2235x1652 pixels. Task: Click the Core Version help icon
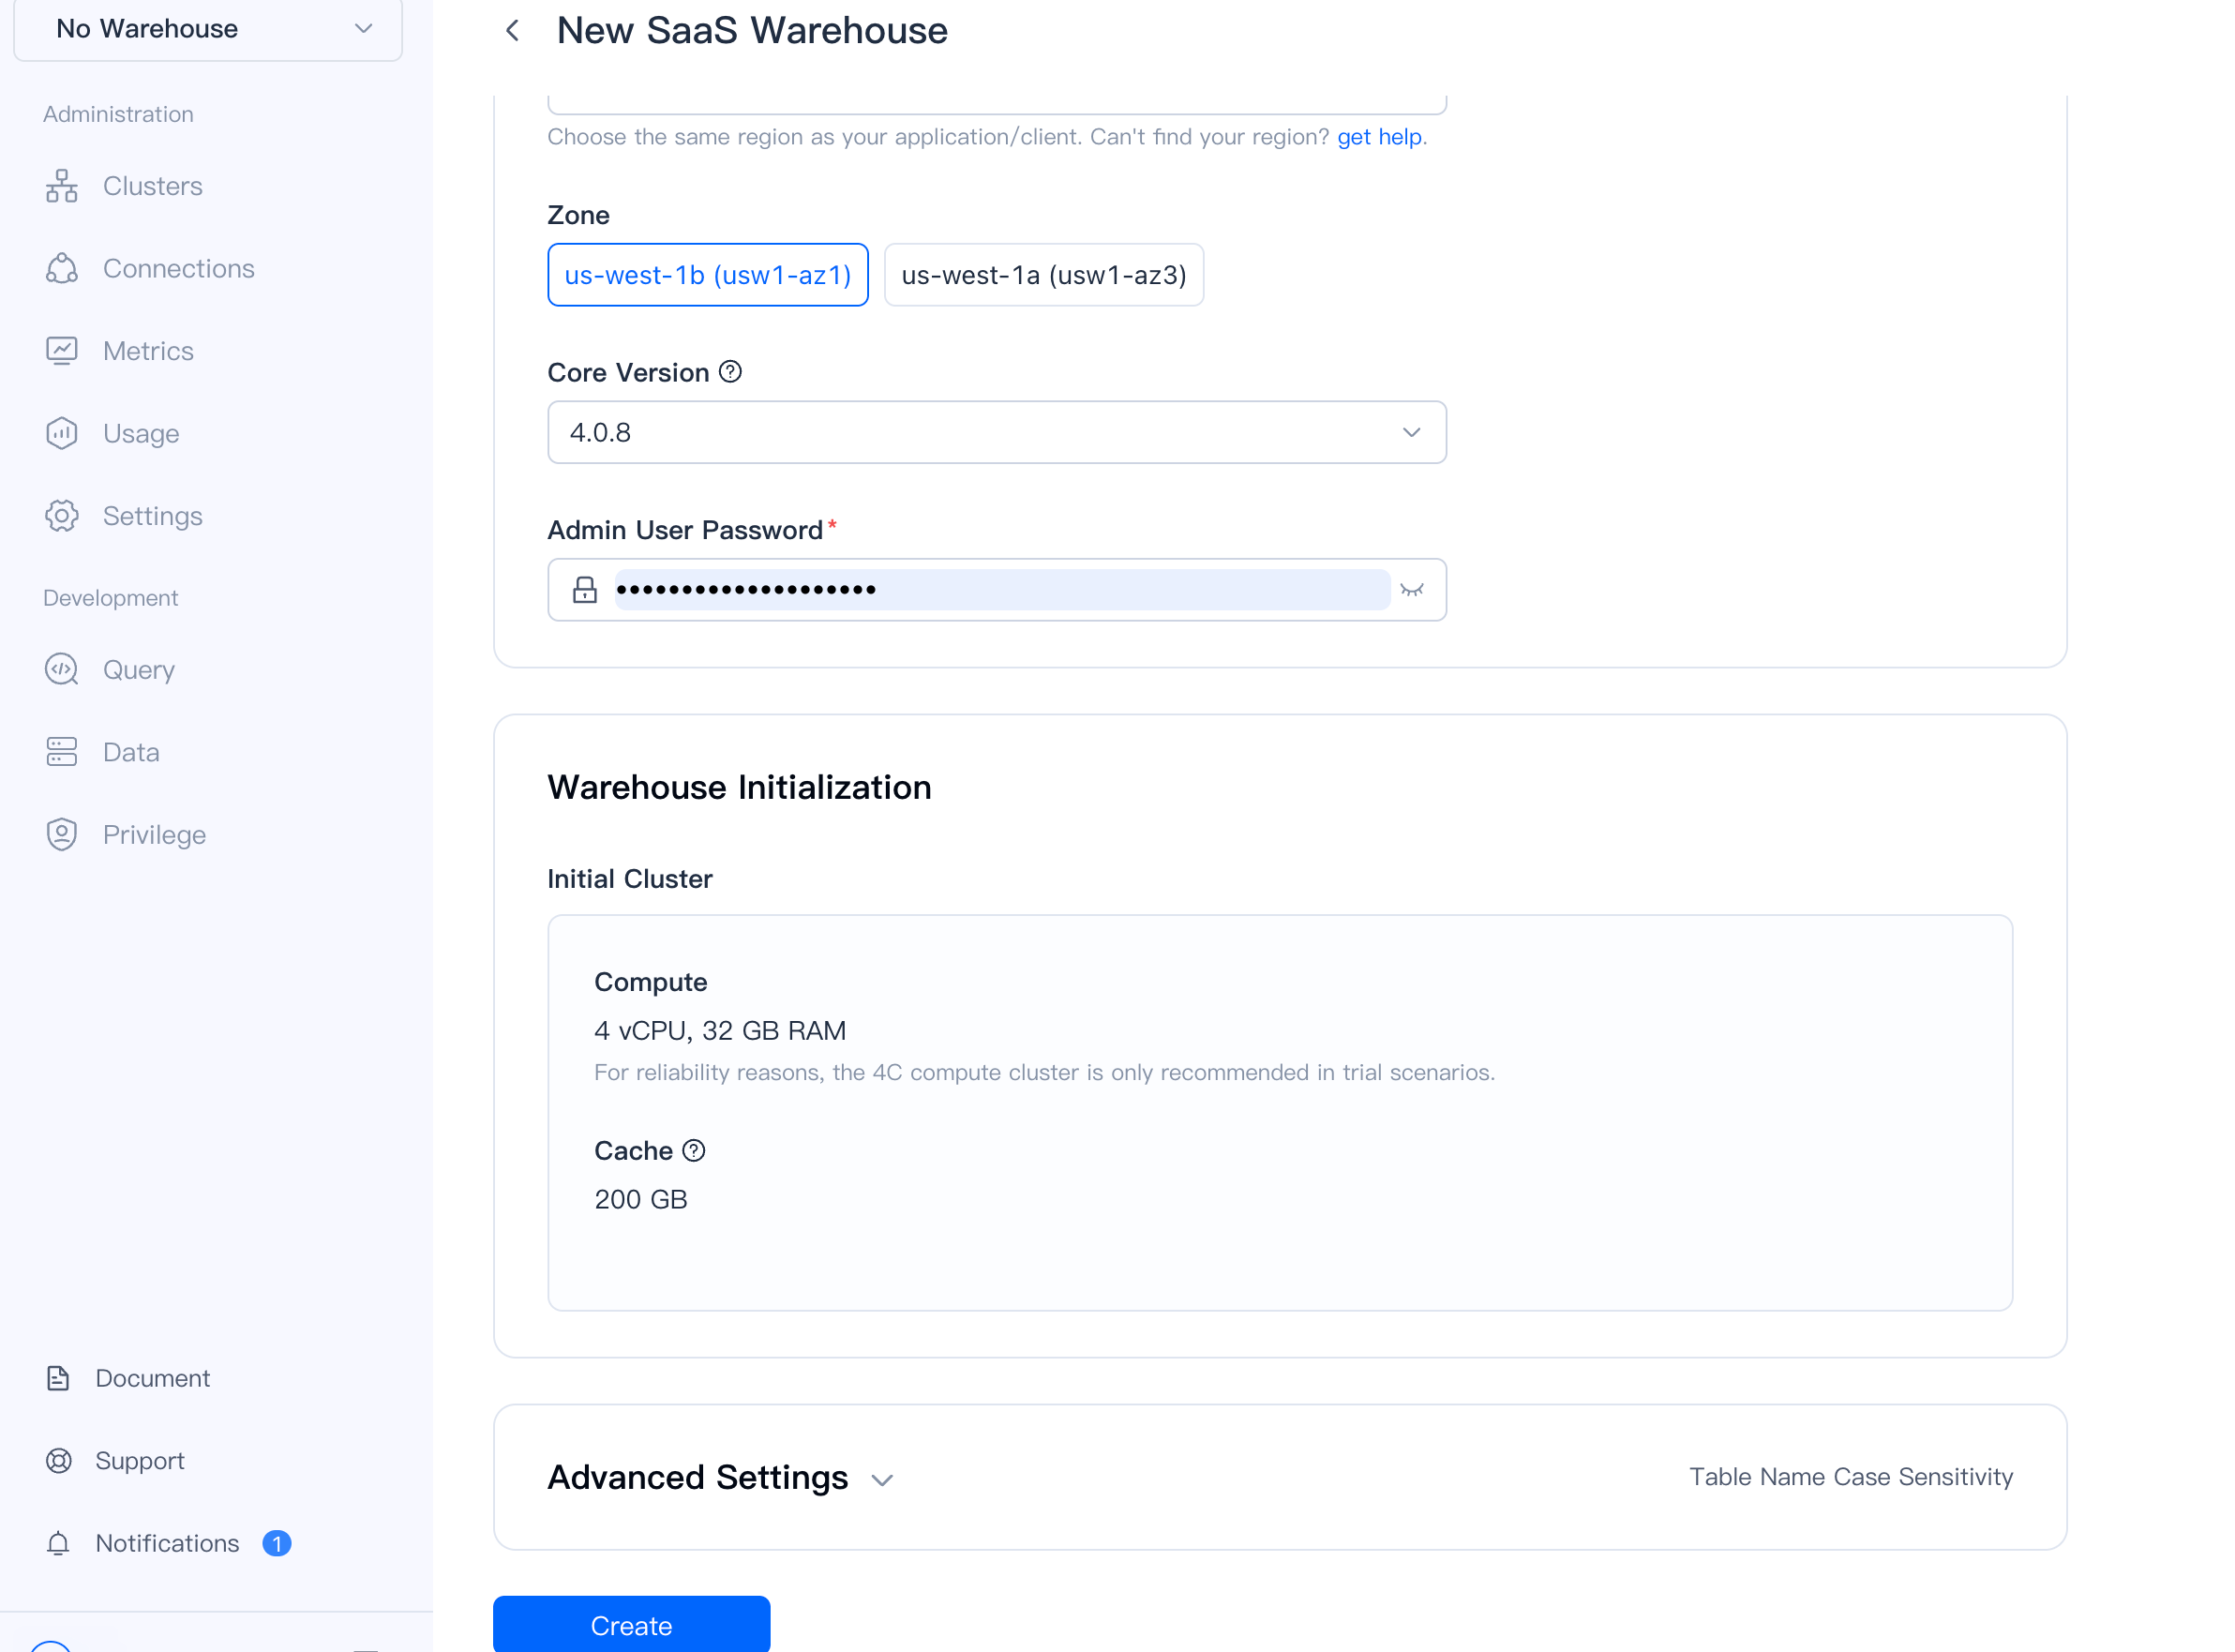(730, 371)
